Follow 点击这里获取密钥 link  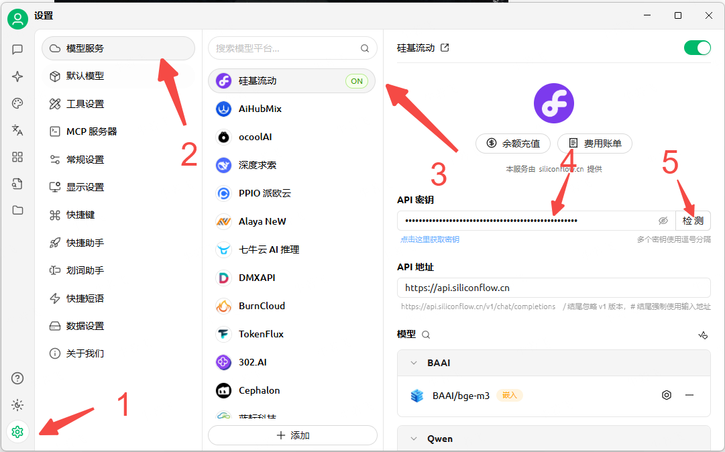429,239
